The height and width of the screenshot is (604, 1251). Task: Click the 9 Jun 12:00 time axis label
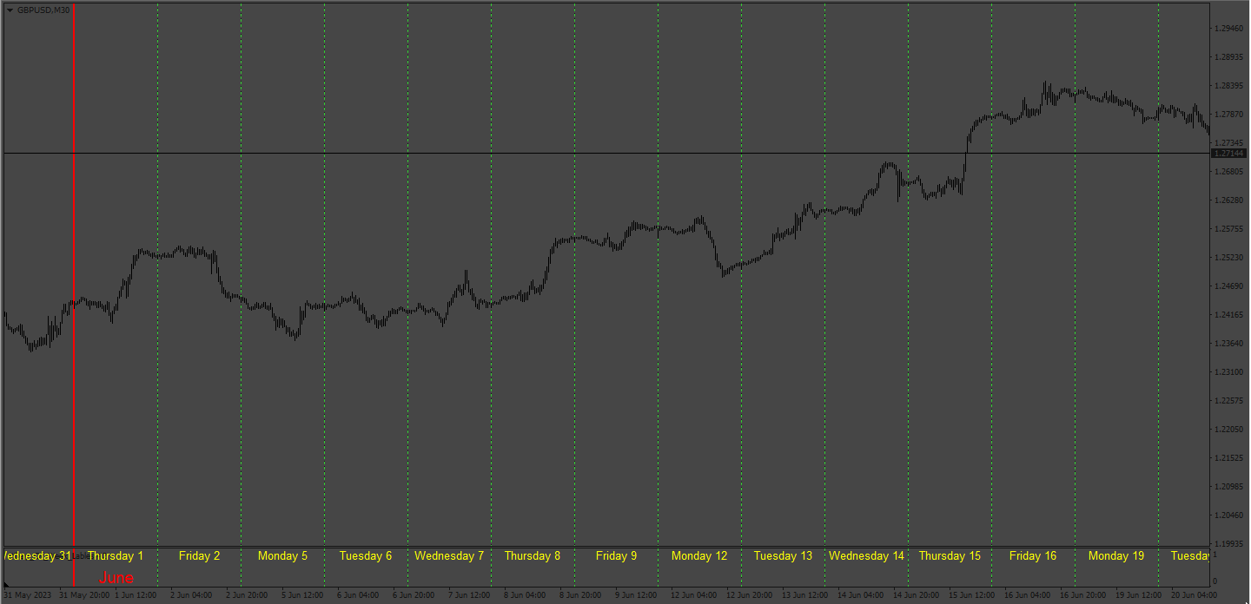pyautogui.click(x=637, y=595)
